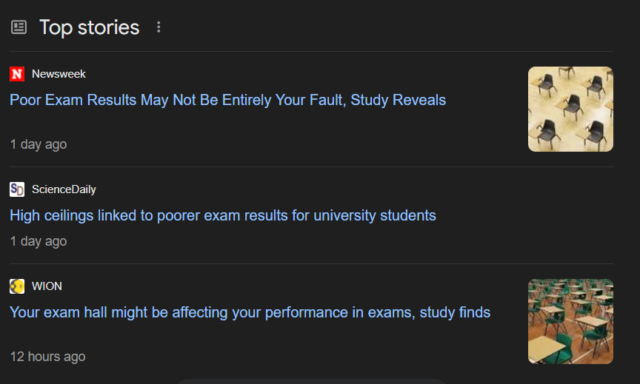Screen dimensions: 640x384
Task: Click the "12 hours ago" timestamp
Action: coord(47,357)
